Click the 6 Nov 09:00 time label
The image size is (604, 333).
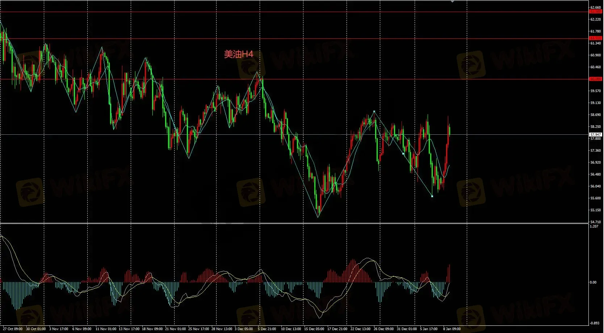tap(82, 329)
